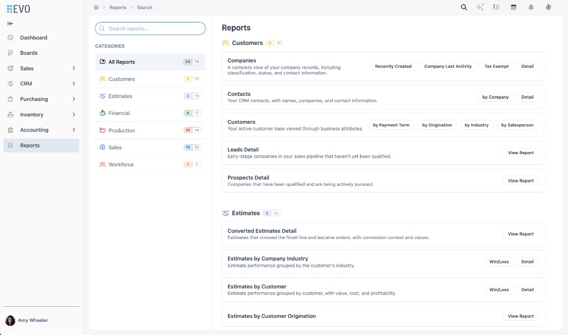Expand the Purchasing menu chevron
The image size is (568, 335).
tap(74, 99)
